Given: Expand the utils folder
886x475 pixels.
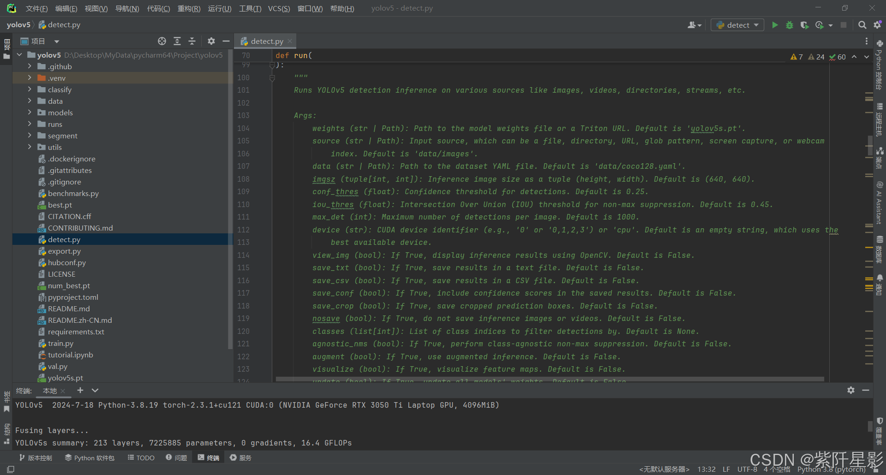Looking at the screenshot, I should (30, 147).
